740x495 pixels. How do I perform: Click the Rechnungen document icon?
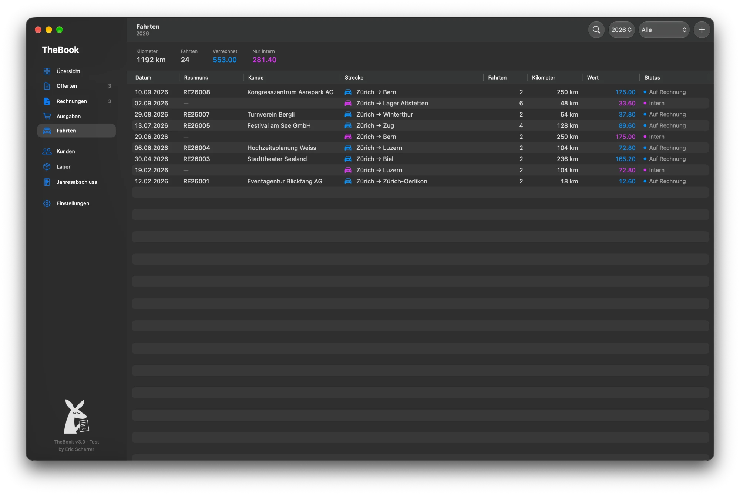click(x=47, y=101)
